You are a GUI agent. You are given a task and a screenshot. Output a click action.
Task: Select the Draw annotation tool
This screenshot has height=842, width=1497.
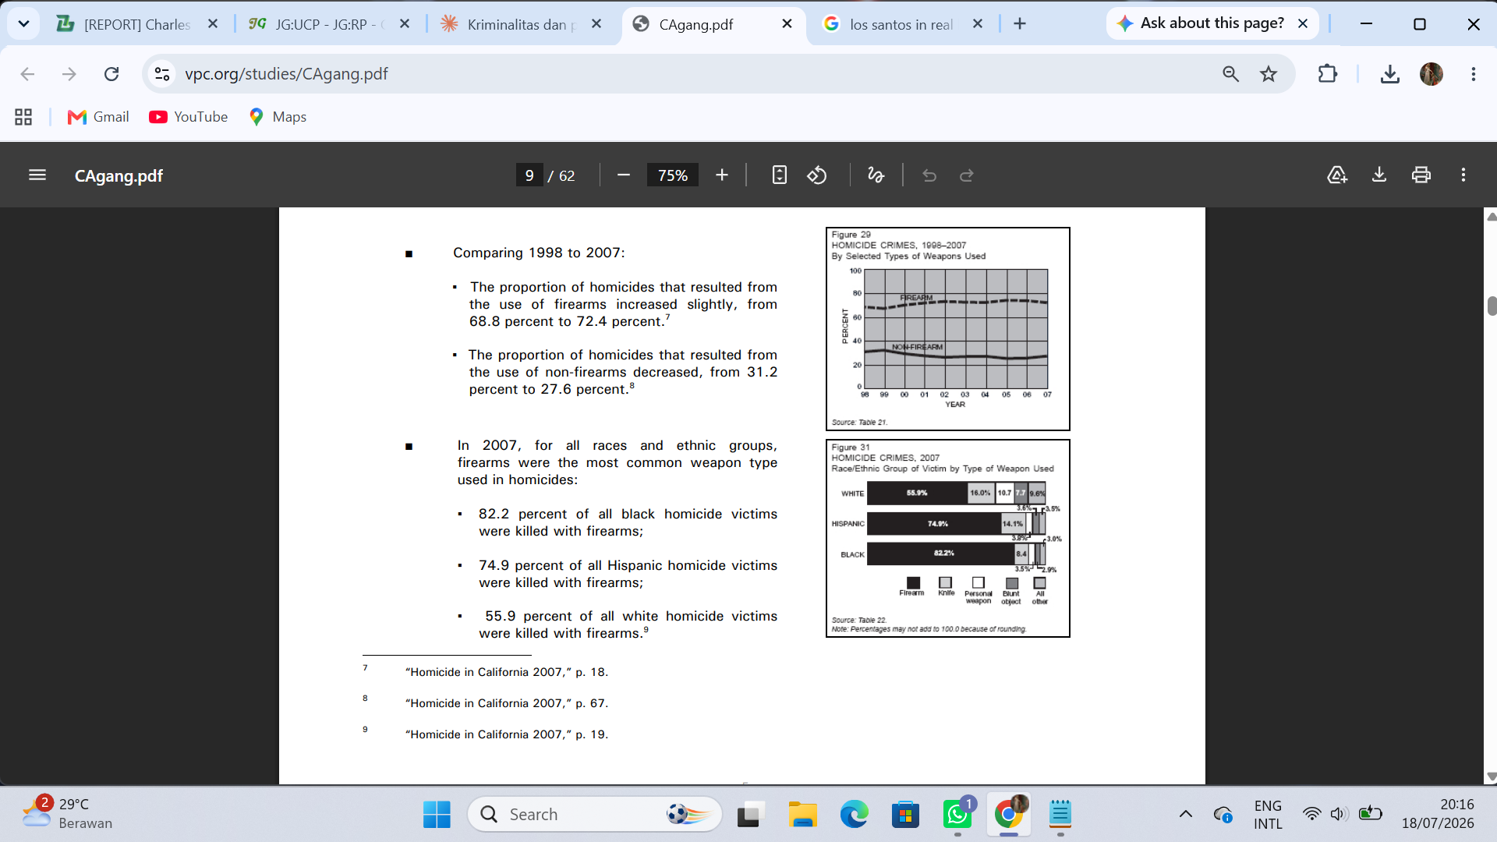coord(876,175)
